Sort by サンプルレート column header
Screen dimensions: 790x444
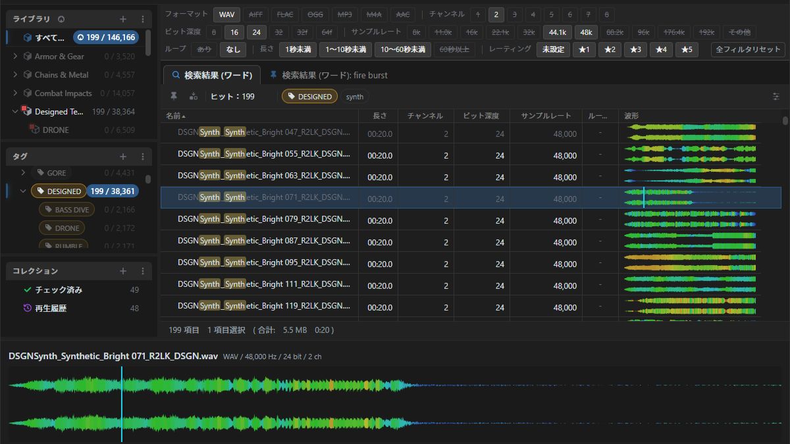point(546,116)
